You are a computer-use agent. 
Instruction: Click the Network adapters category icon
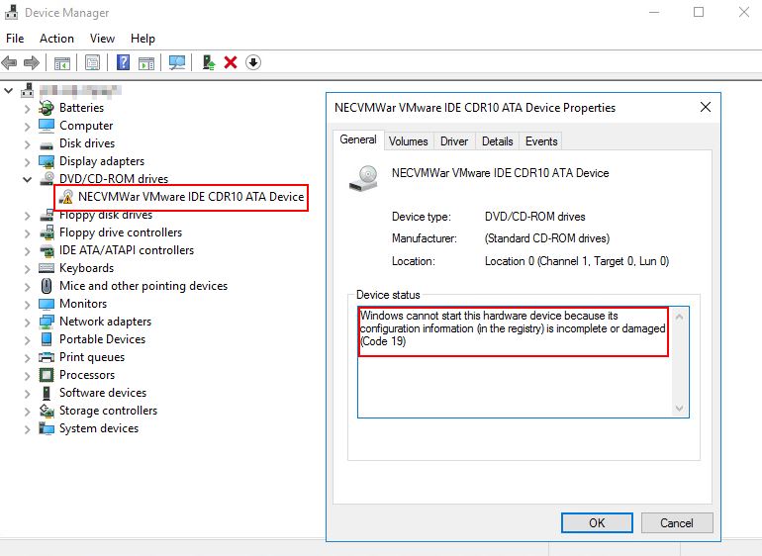(47, 322)
